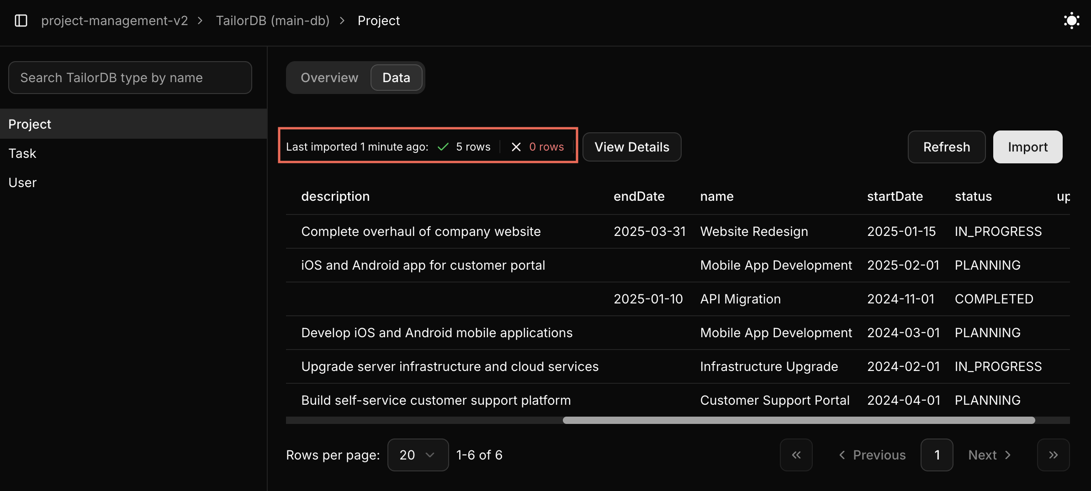1091x491 pixels.
Task: Expand the breadcrumb for TailorDB (main-db)
Action: click(273, 21)
